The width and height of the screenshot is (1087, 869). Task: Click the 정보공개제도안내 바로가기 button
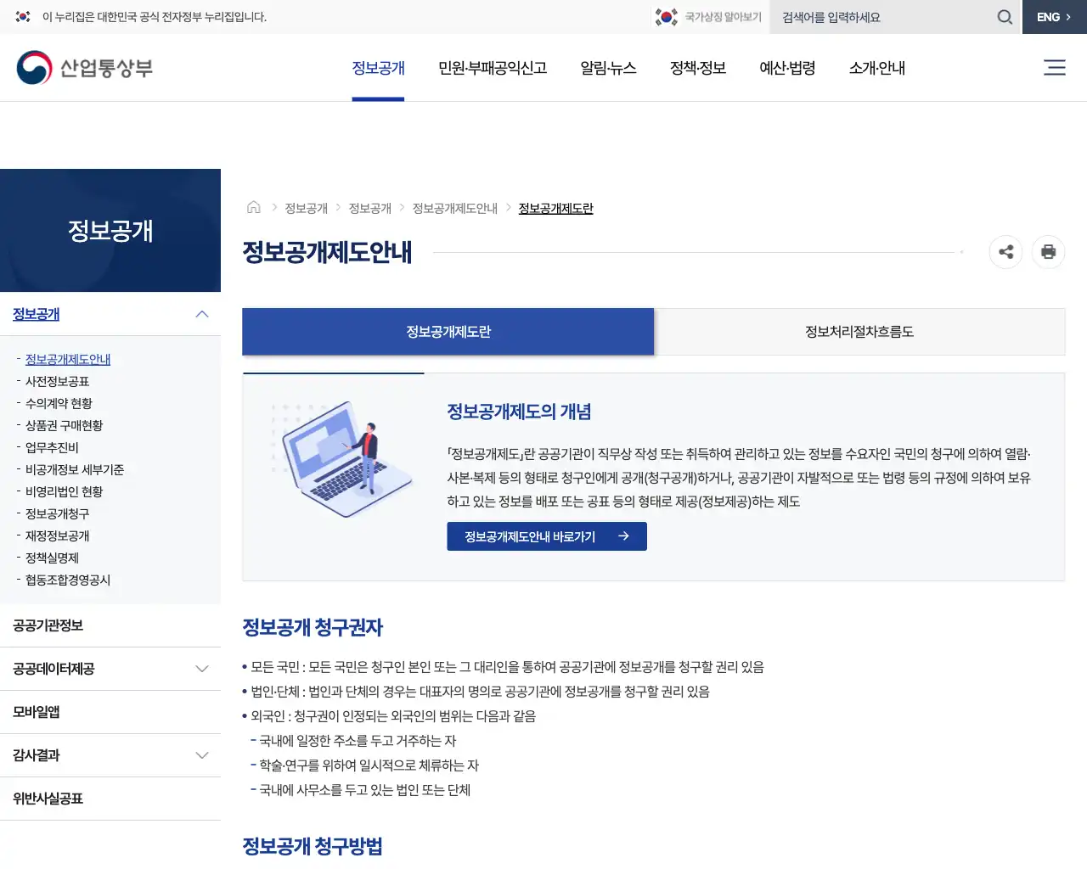[x=546, y=535]
